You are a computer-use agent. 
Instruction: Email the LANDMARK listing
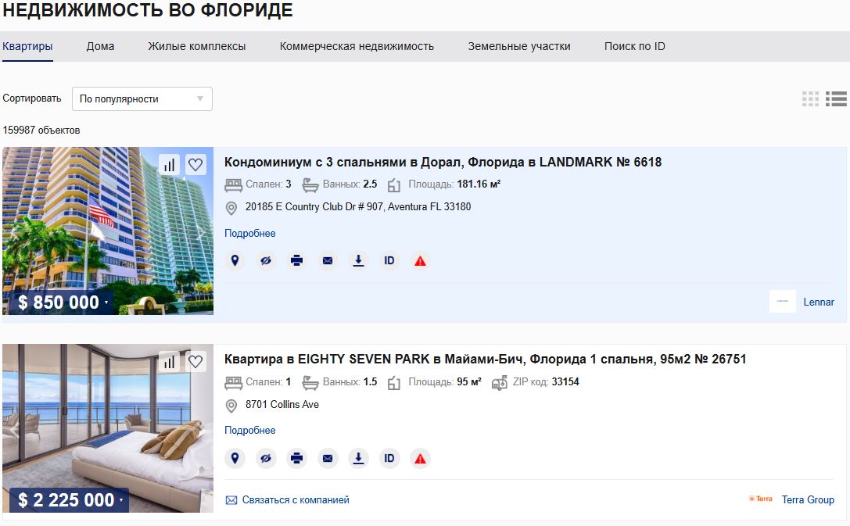coord(328,261)
